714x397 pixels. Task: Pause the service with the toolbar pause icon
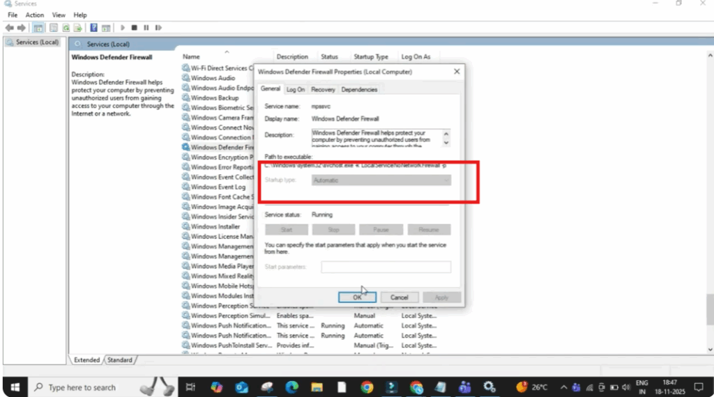pyautogui.click(x=146, y=28)
